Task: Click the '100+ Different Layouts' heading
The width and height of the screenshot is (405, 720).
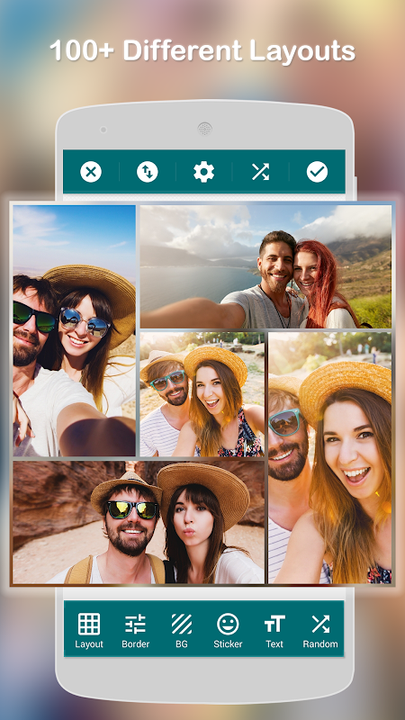Action: (202, 50)
